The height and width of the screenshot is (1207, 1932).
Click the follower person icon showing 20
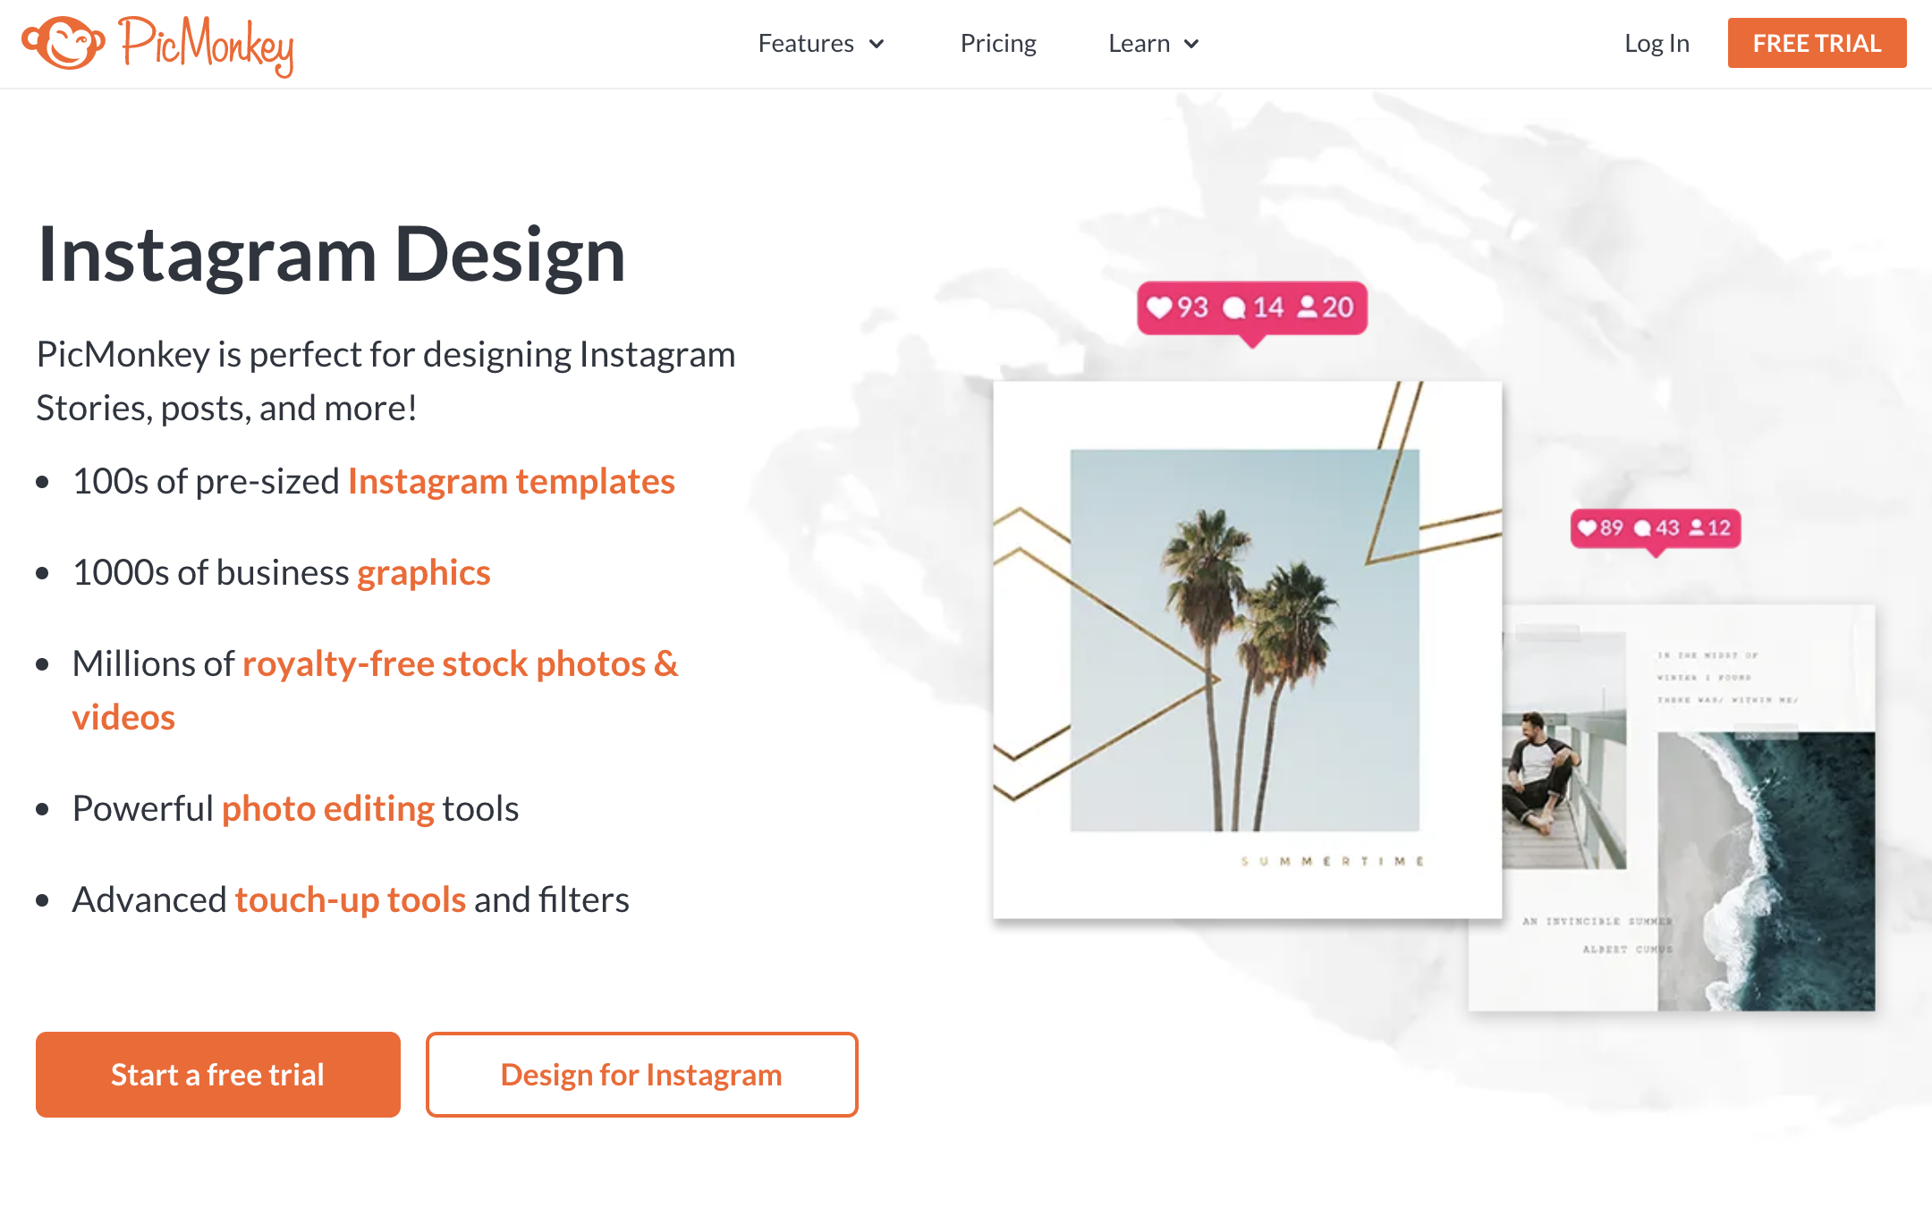click(x=1307, y=308)
